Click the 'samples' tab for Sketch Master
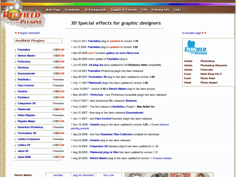 pyautogui.click(x=58, y=175)
